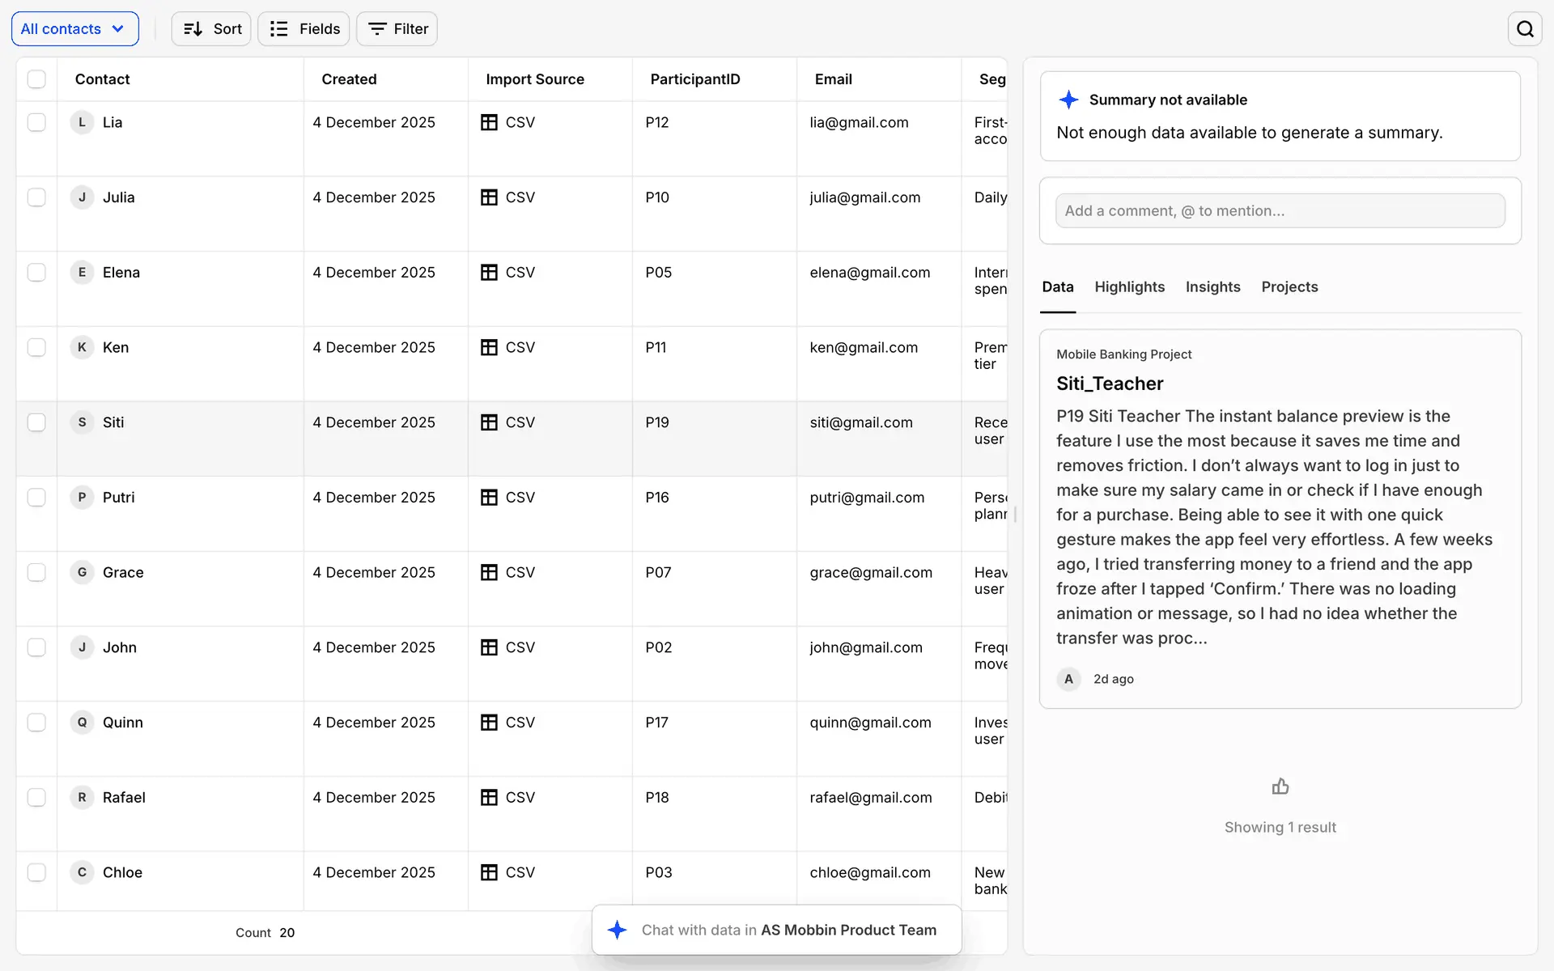Check the box for Julia's row

point(36,197)
